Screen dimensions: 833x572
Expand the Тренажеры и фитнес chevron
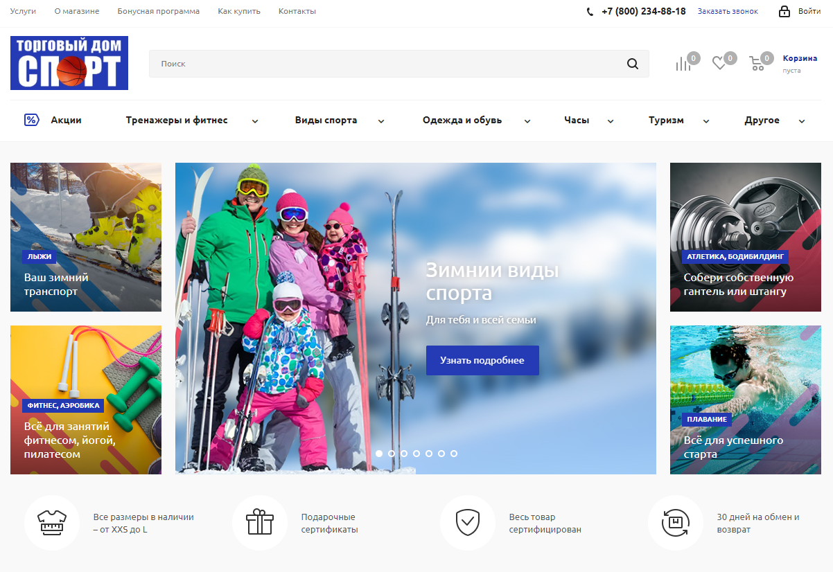255,121
